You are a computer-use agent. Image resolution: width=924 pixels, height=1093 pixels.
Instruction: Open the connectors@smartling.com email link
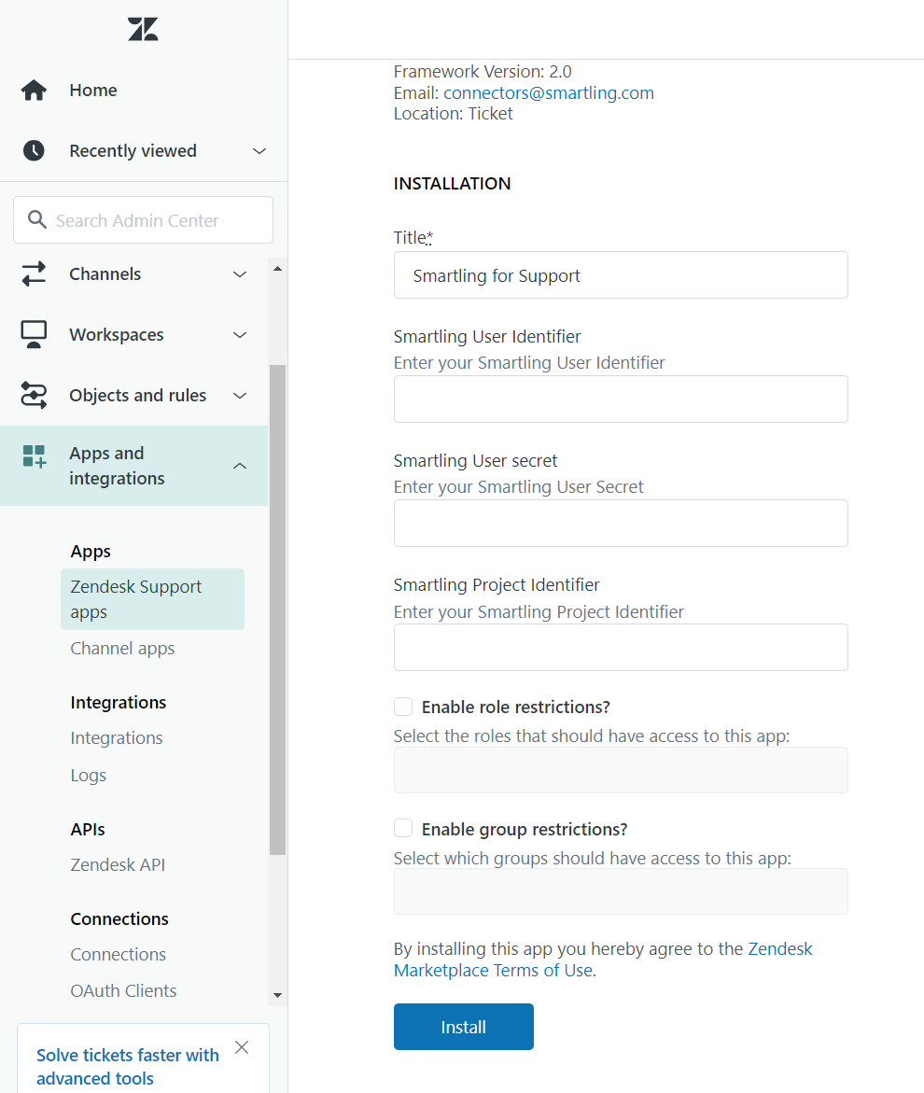pyautogui.click(x=548, y=92)
